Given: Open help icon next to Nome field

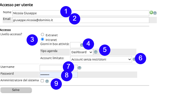Looking at the screenshot, I should [155, 13].
